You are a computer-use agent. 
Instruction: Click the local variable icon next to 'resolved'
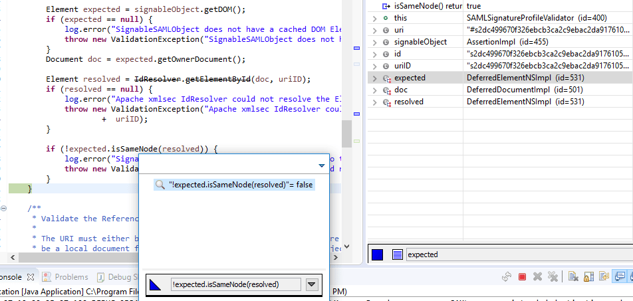387,102
